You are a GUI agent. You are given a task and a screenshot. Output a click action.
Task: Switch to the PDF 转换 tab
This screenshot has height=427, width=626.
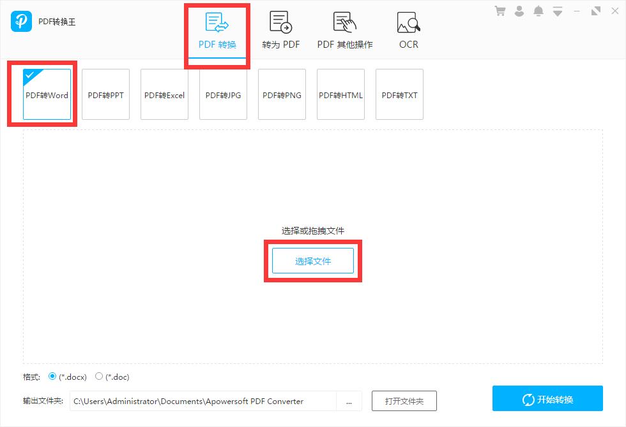[217, 29]
